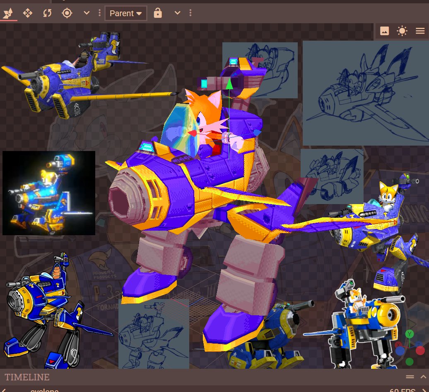Screen dimensions: 429x392
Task: Expand the tools overflow chevron after Pivot tool
Action: click(x=87, y=13)
